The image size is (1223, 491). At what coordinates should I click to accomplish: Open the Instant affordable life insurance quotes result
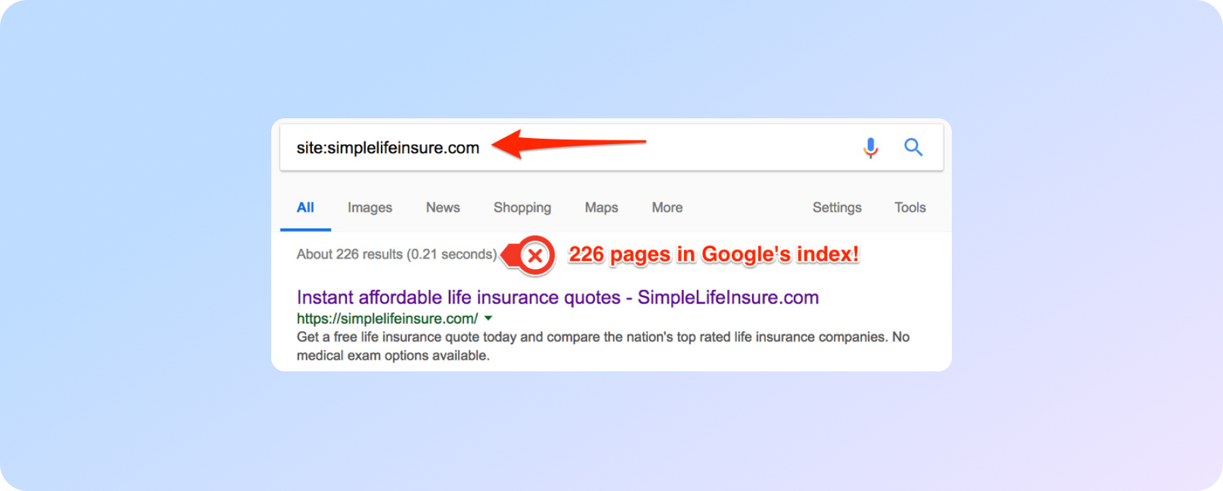(557, 297)
